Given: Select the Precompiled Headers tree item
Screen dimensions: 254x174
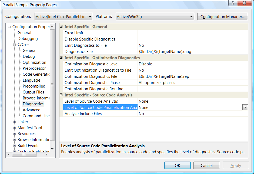Looking at the screenshot, I should [36, 86].
